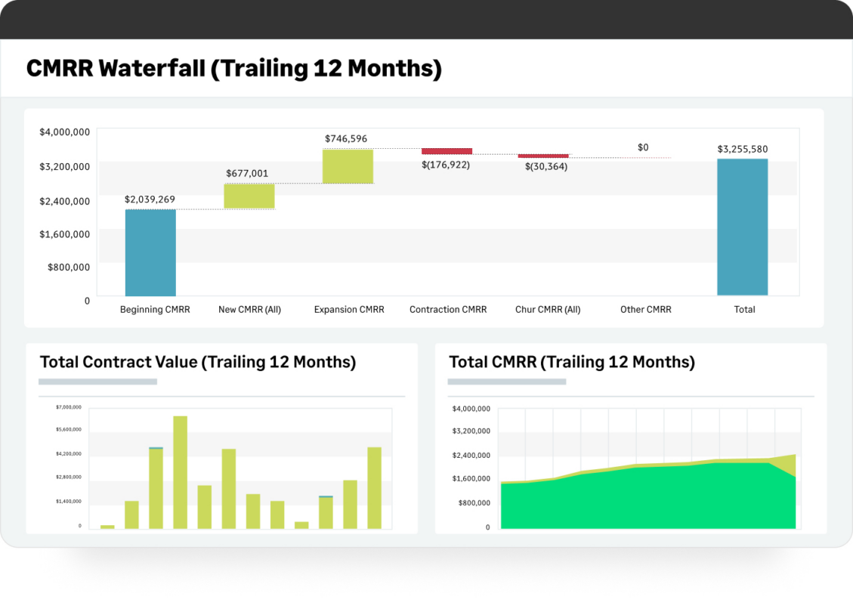Click the $3,255,580 data label
The height and width of the screenshot is (612, 853).
pos(742,149)
